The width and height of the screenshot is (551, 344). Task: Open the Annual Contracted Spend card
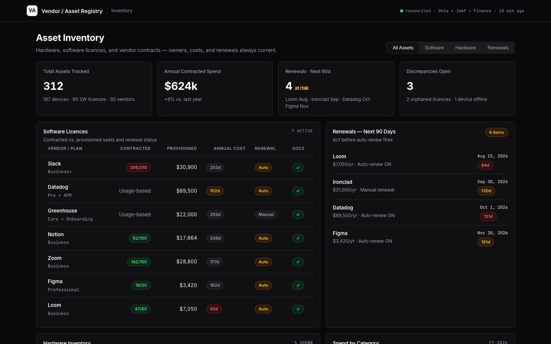[215, 89]
